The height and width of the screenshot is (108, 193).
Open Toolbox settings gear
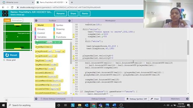(x=70, y=21)
